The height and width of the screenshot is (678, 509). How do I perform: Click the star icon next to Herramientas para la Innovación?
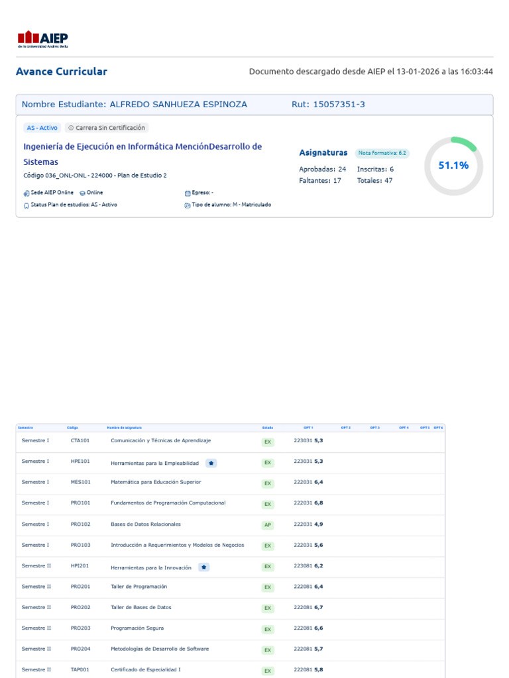click(204, 567)
